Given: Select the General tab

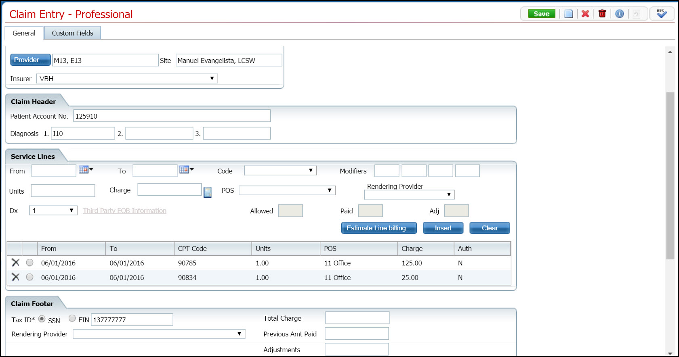Looking at the screenshot, I should click(x=24, y=33).
